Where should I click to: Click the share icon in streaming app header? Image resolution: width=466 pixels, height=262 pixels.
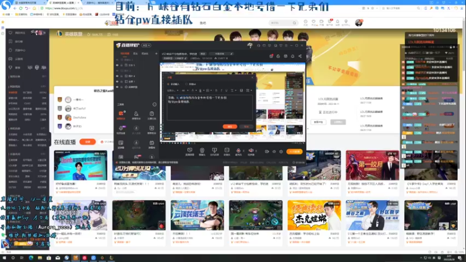click(x=300, y=56)
